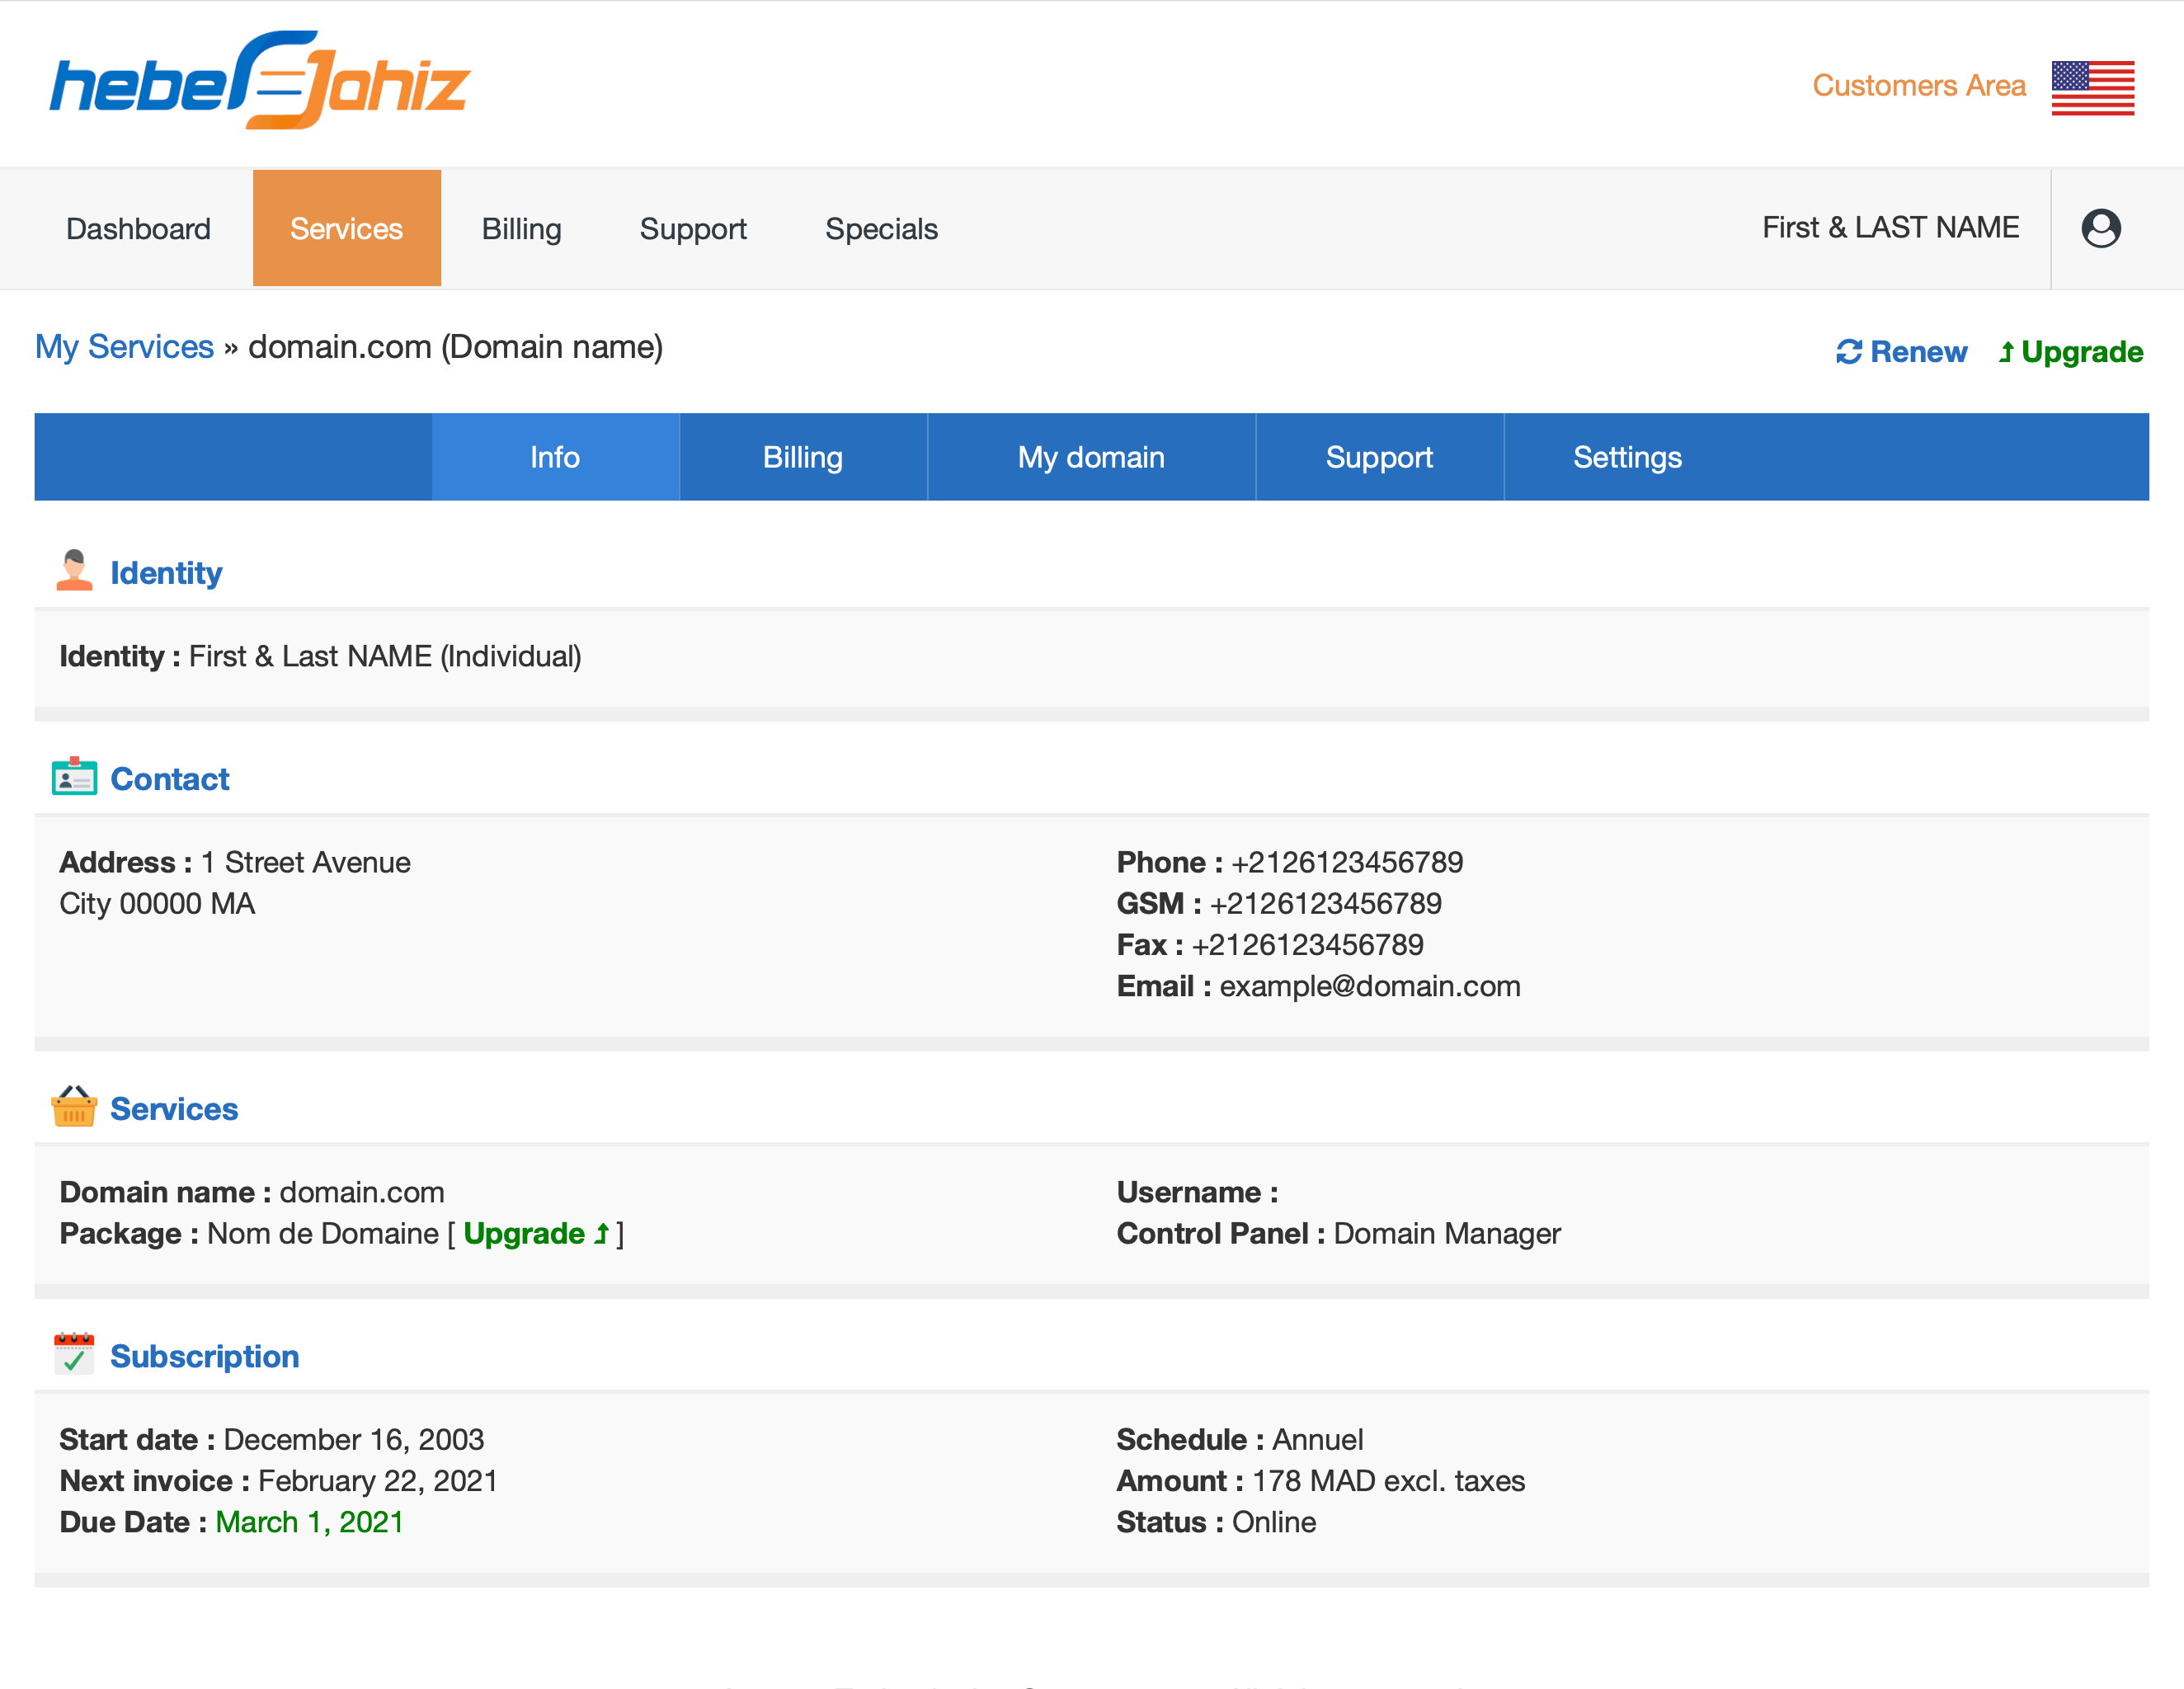Click the Next invoice February 22, 2021
The height and width of the screenshot is (1689, 2184).
(377, 1481)
